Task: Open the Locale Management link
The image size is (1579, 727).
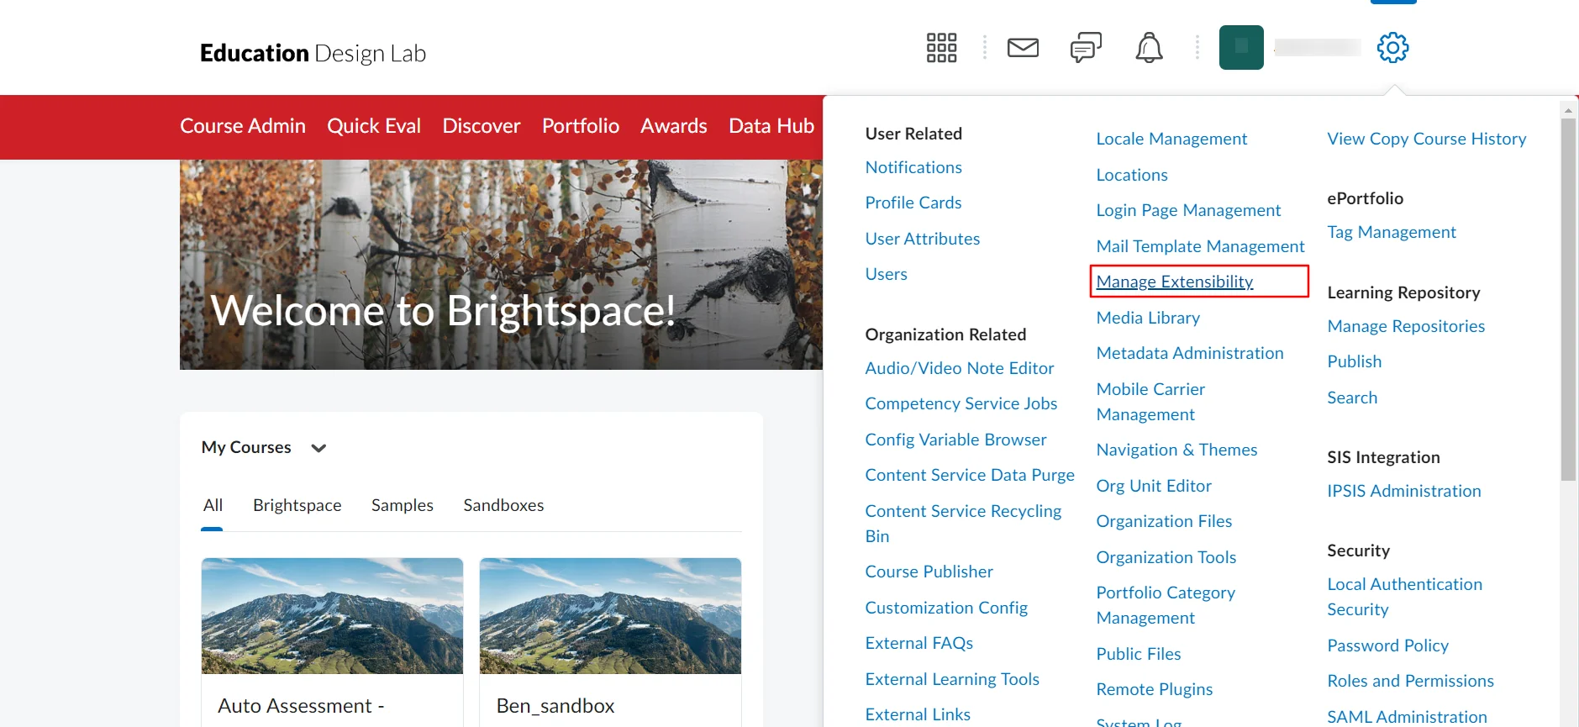Action: pos(1171,139)
